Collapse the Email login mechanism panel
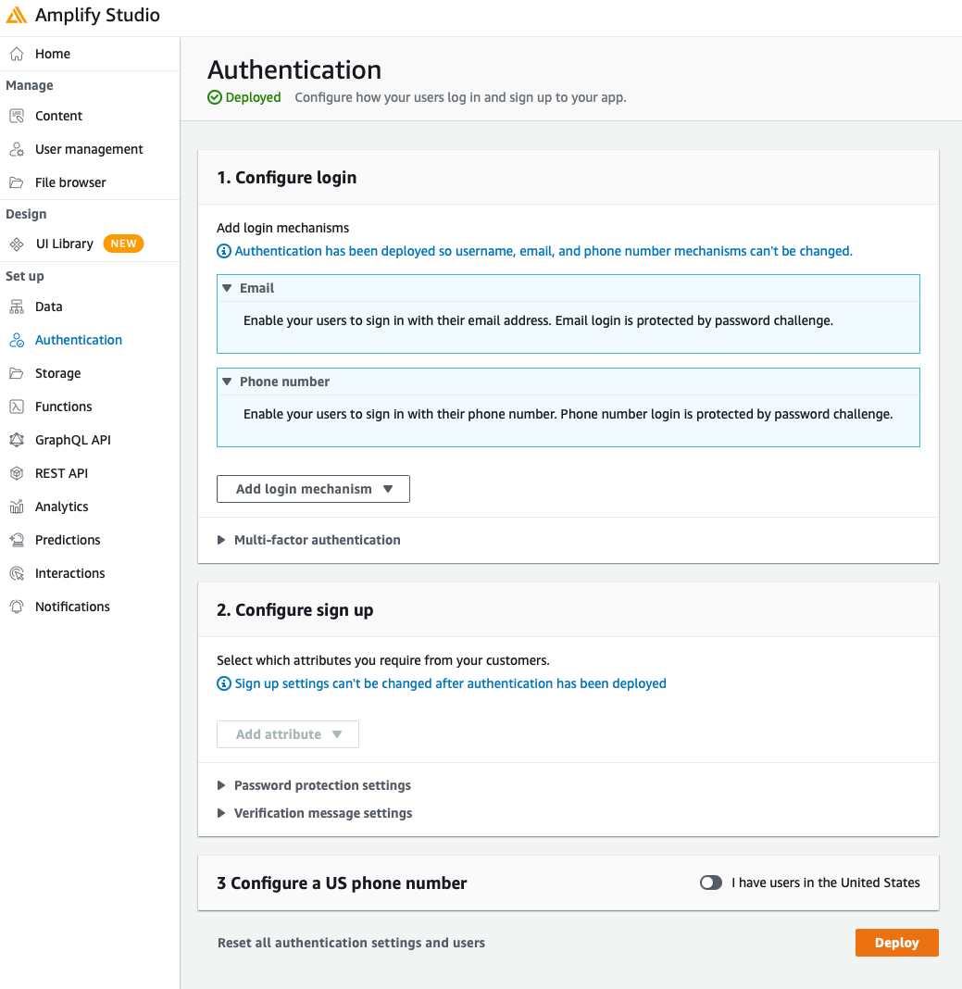 click(x=227, y=288)
